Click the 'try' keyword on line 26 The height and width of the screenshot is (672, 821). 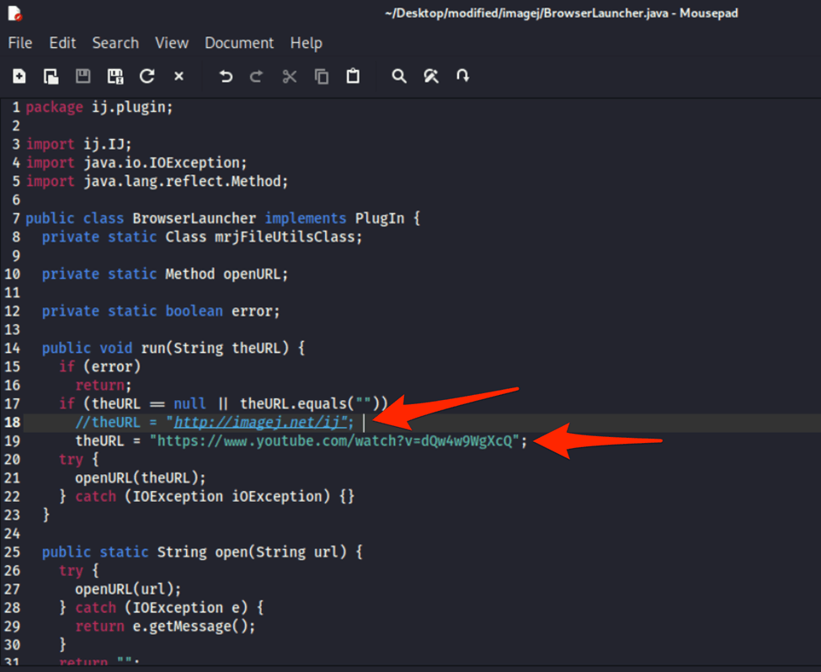pos(72,571)
